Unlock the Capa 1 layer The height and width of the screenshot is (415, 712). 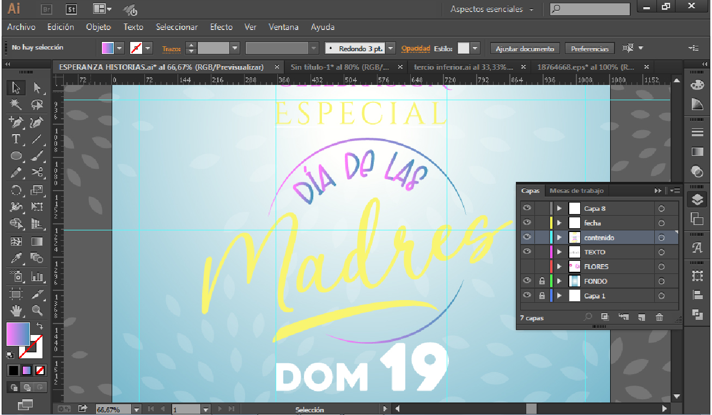[x=541, y=296]
